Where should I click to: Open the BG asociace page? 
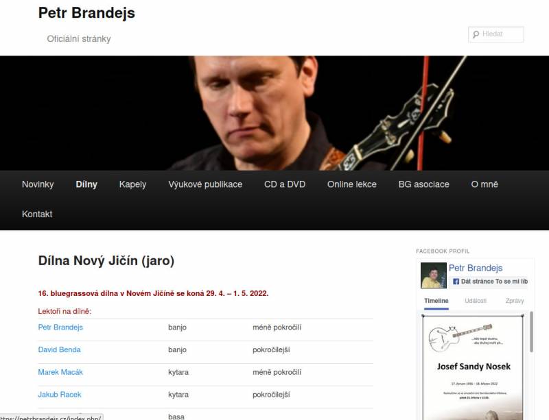click(423, 184)
